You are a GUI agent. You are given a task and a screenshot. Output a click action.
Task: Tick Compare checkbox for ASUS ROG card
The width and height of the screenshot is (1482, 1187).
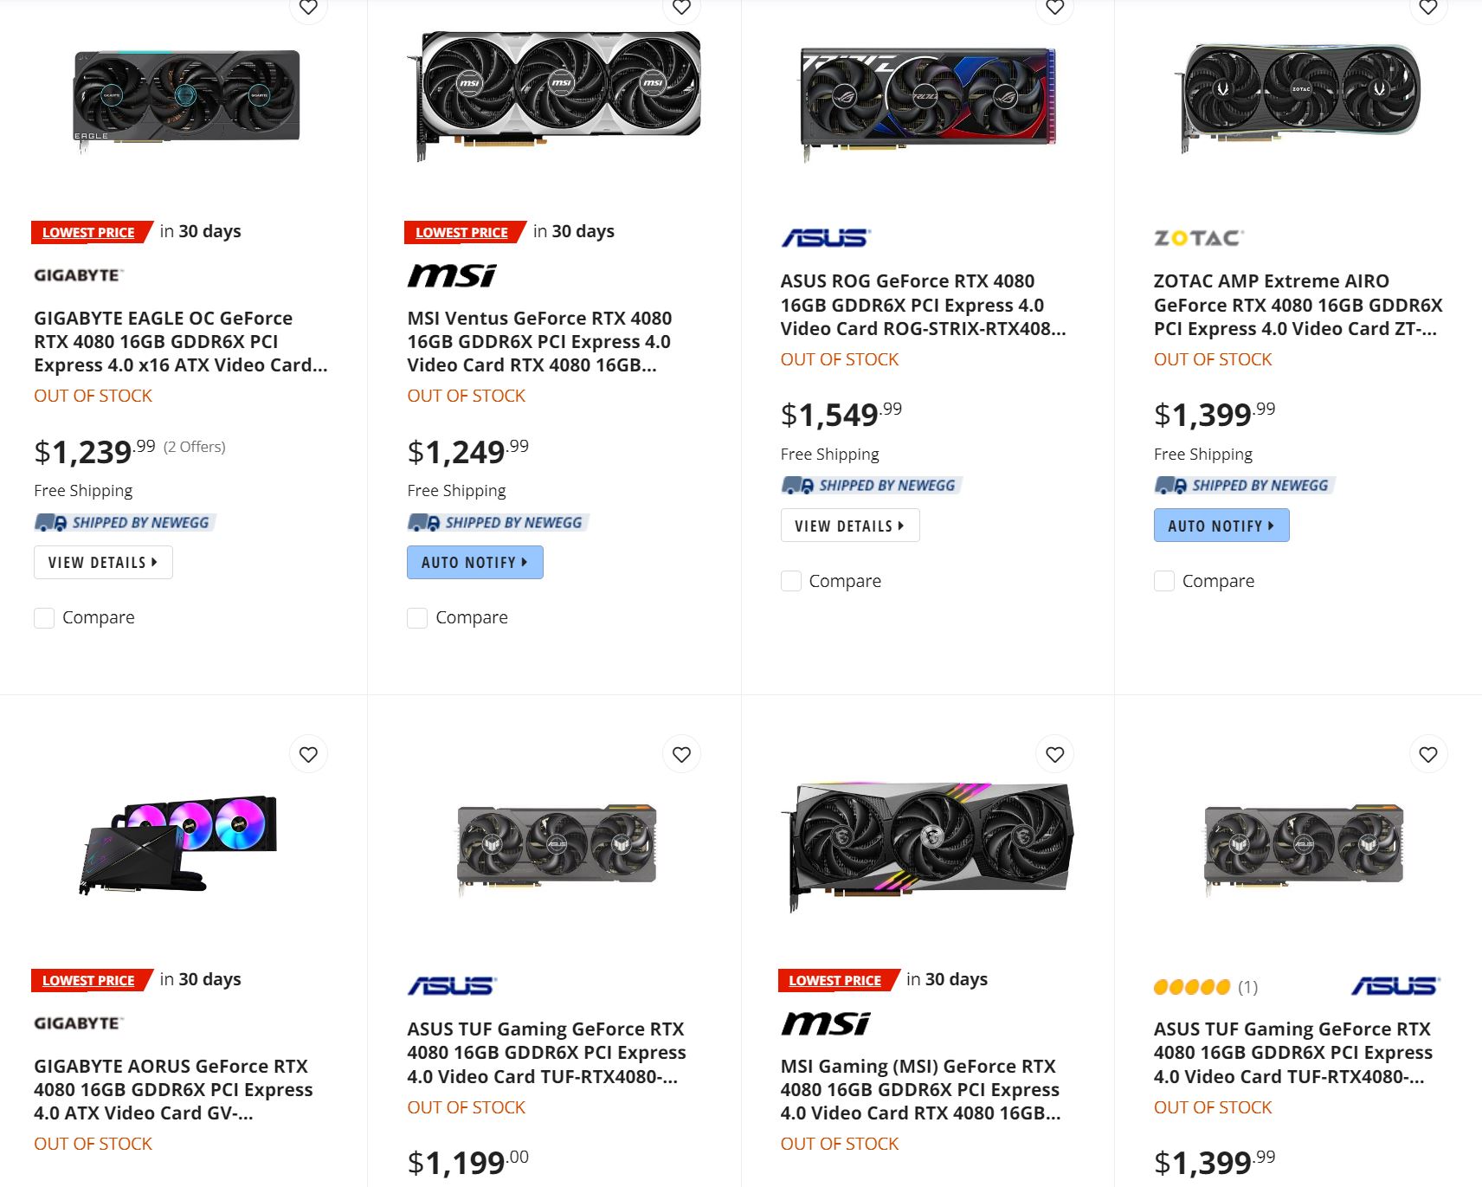point(791,581)
